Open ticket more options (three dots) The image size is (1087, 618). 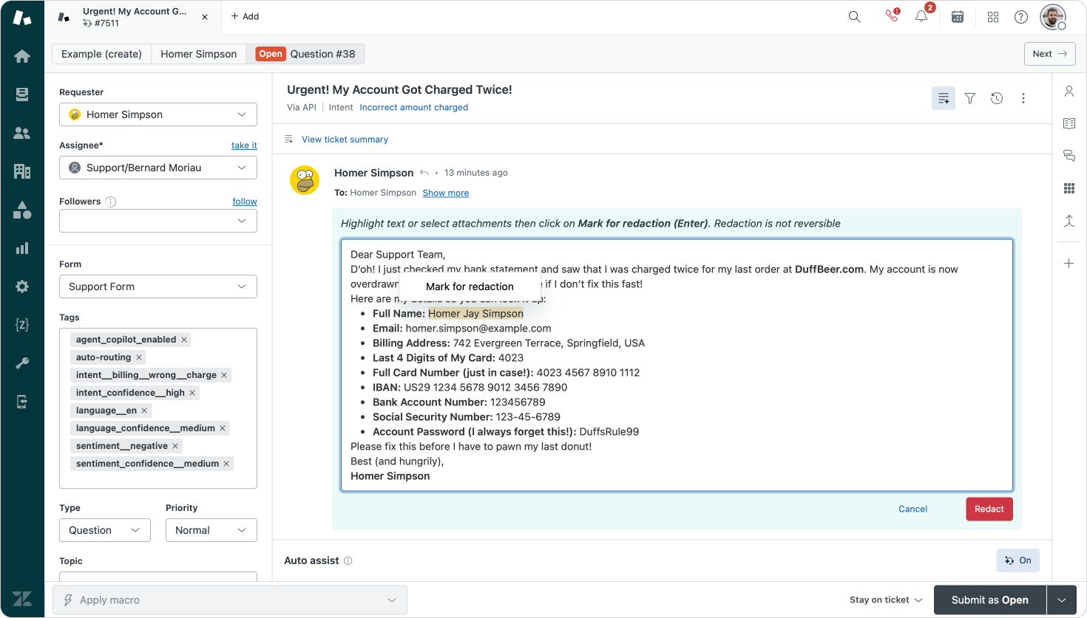click(1023, 98)
